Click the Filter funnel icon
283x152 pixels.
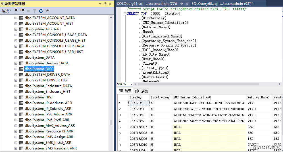point(34,11)
